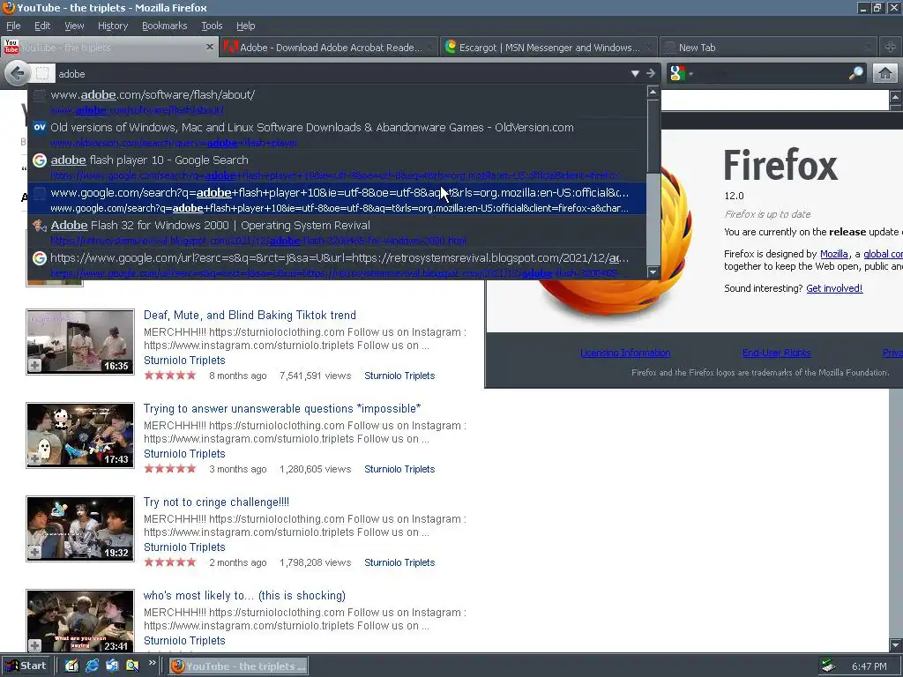Open the Edit menu

(42, 26)
